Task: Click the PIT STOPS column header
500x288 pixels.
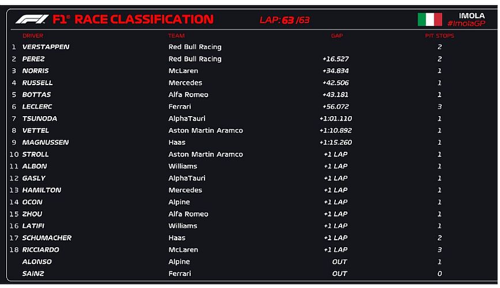Action: (x=440, y=36)
